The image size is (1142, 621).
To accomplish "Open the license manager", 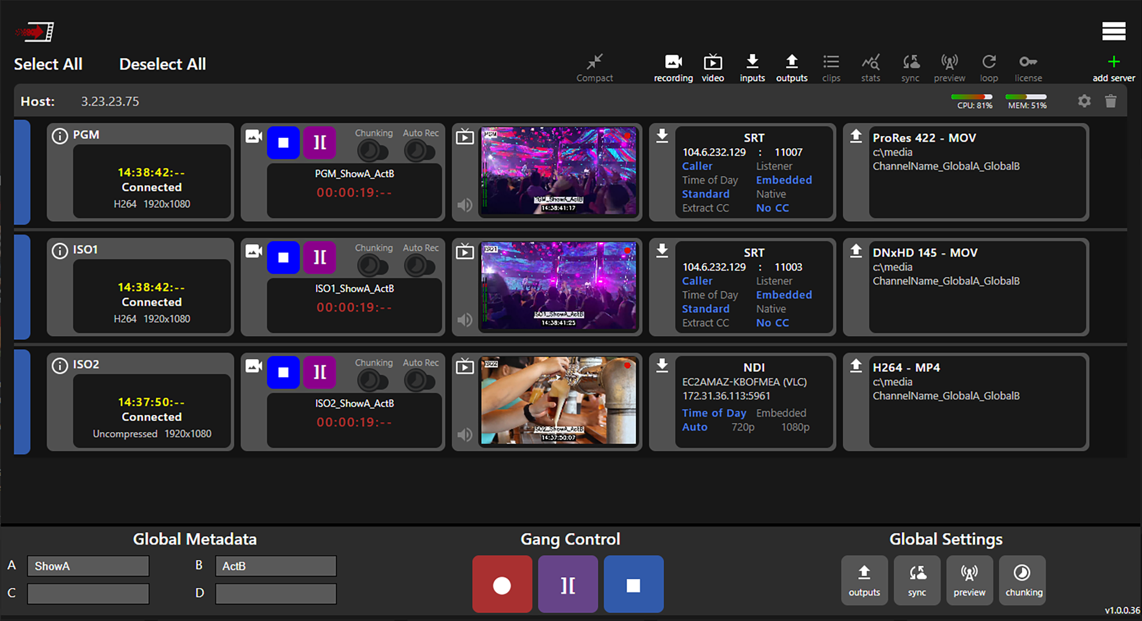I will [x=1028, y=67].
